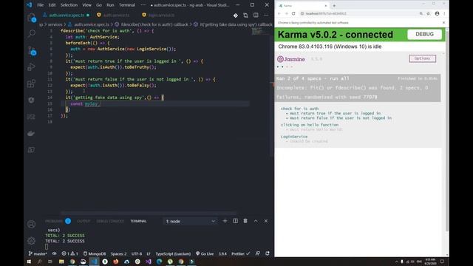Click the 'run all' link in Jasmine bar
This screenshot has width=473, height=266.
coord(339,78)
